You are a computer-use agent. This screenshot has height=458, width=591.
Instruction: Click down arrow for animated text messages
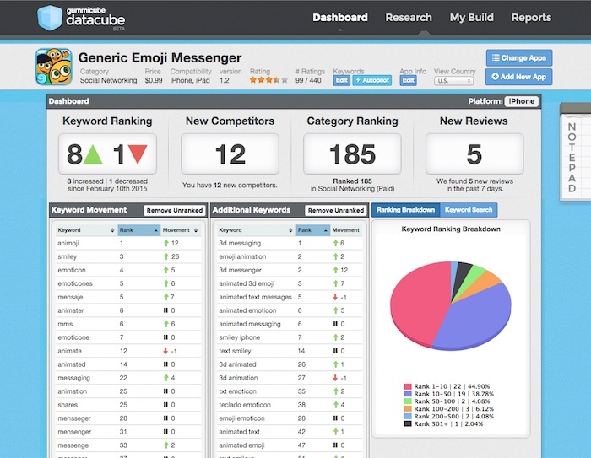point(335,297)
